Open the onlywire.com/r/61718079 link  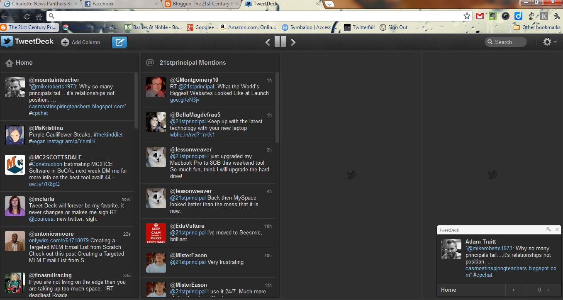pos(59,240)
